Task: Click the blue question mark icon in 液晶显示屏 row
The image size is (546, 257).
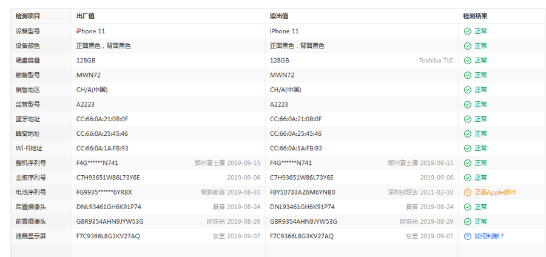Action: [x=467, y=236]
